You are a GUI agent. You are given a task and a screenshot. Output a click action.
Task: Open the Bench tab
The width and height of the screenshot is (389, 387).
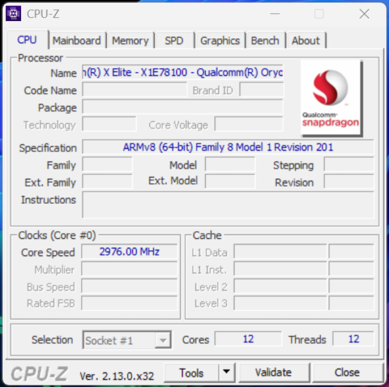(265, 41)
